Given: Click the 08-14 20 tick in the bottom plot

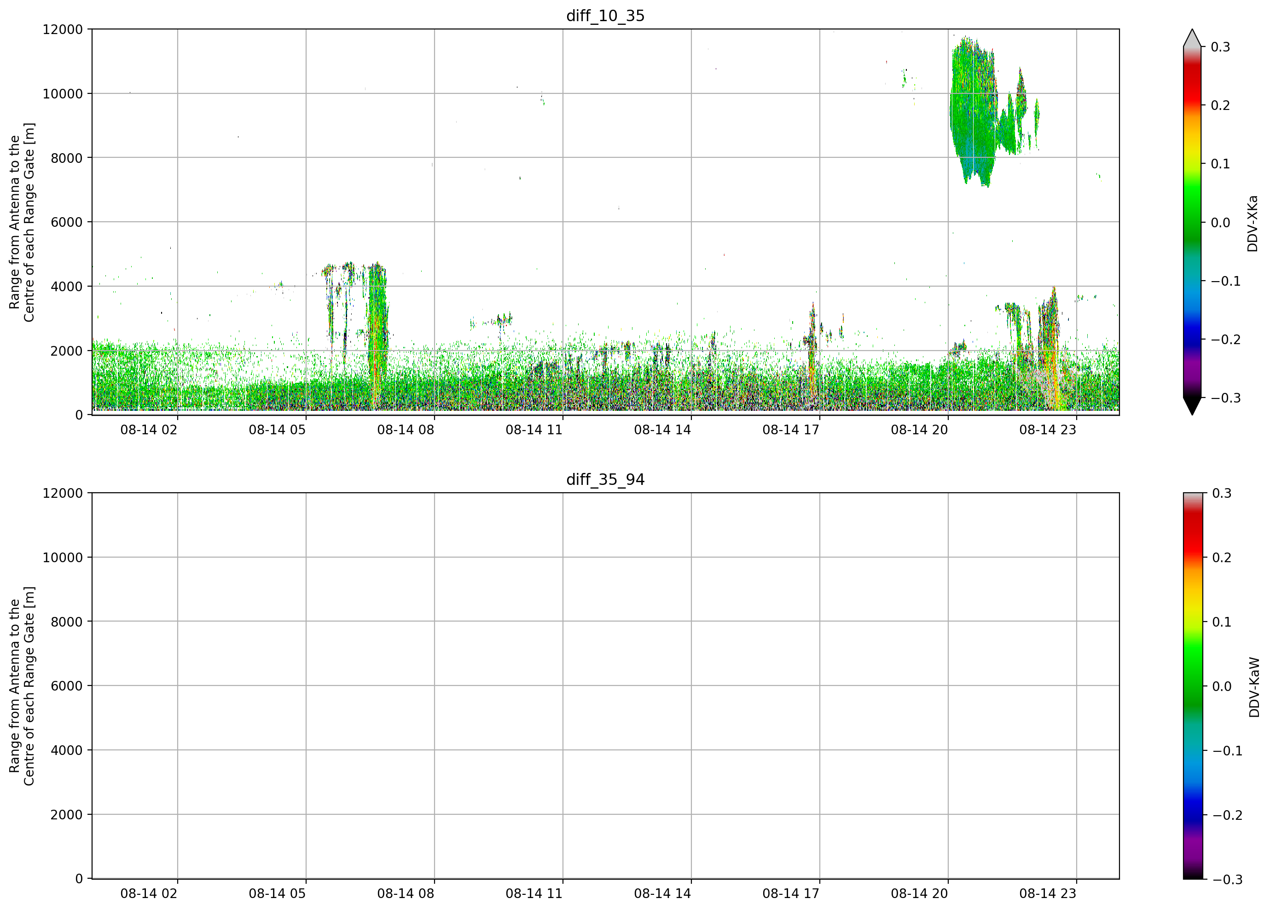Looking at the screenshot, I should point(919,894).
